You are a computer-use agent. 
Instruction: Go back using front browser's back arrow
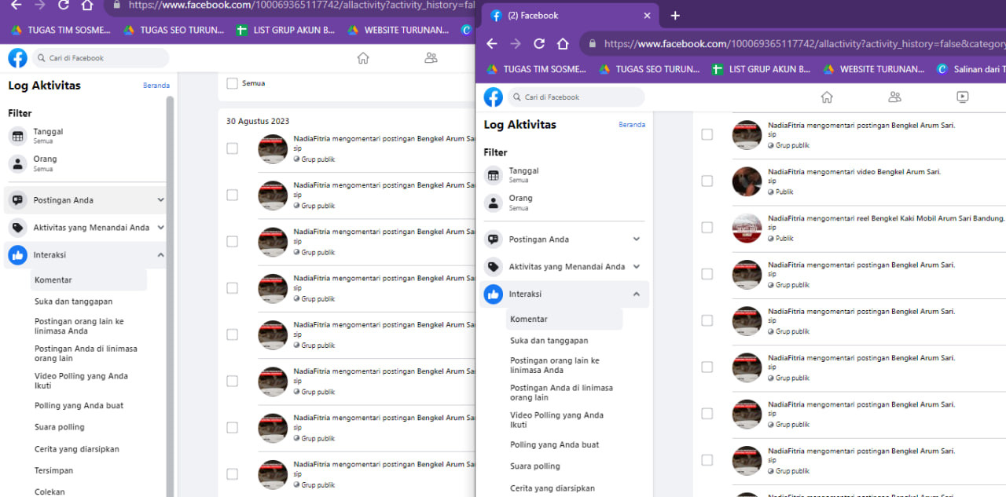[x=492, y=44]
